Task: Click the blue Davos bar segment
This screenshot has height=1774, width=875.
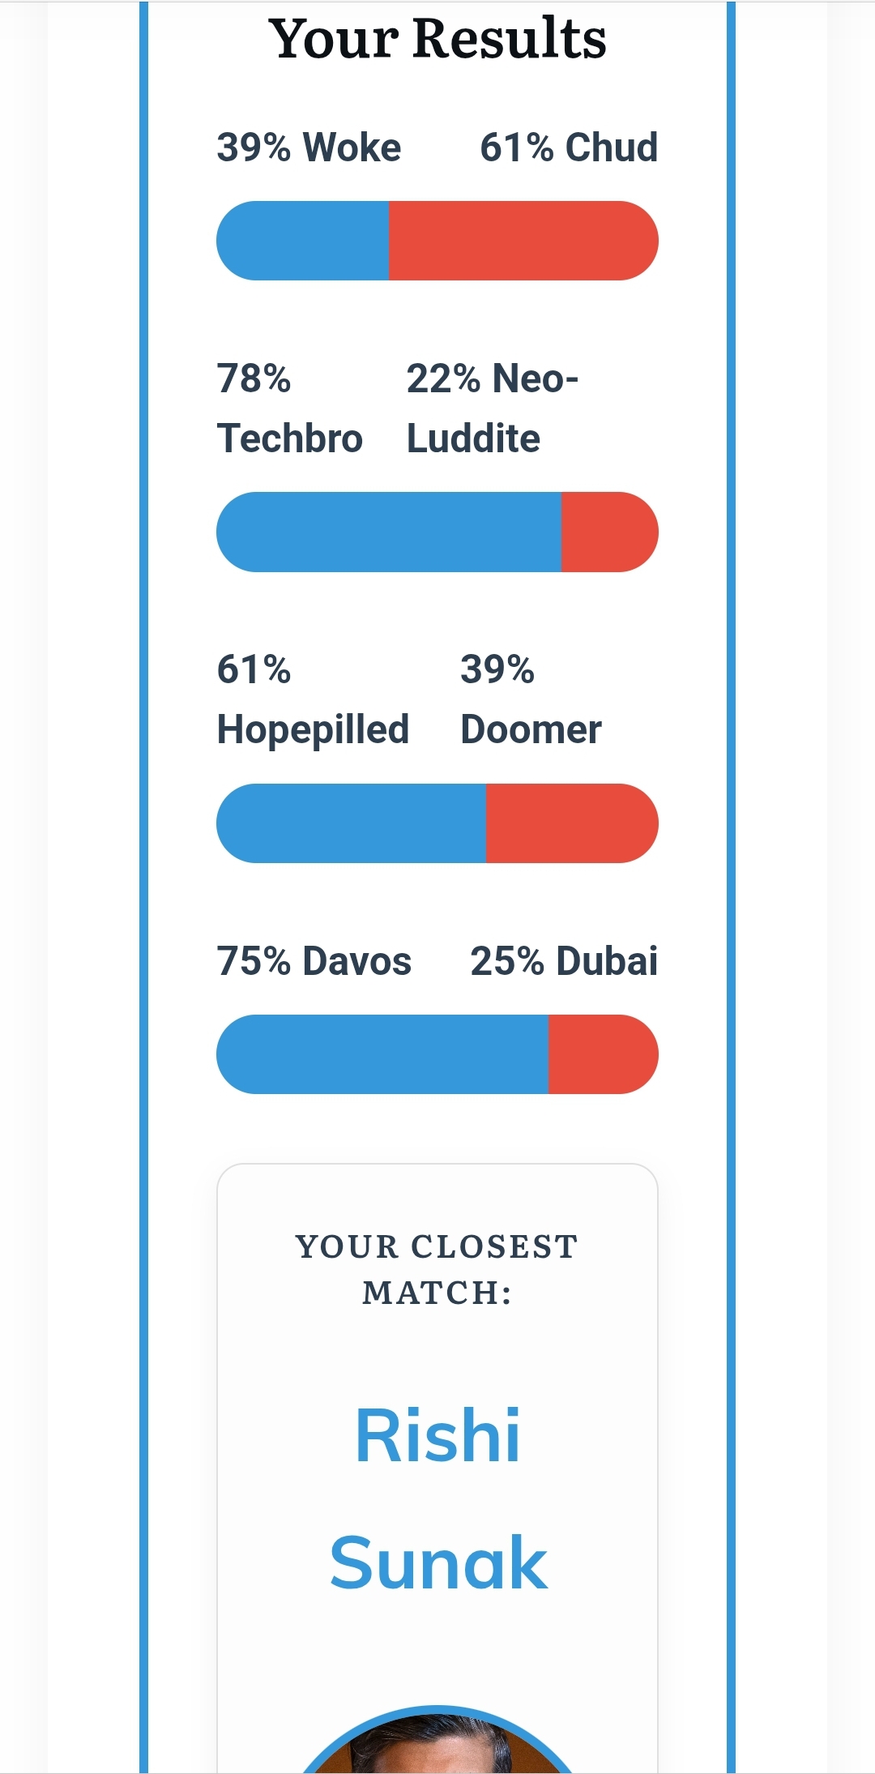Action: point(382,1054)
